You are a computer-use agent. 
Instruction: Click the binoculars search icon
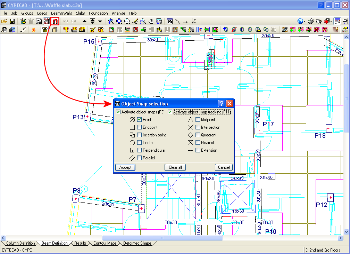point(170,21)
